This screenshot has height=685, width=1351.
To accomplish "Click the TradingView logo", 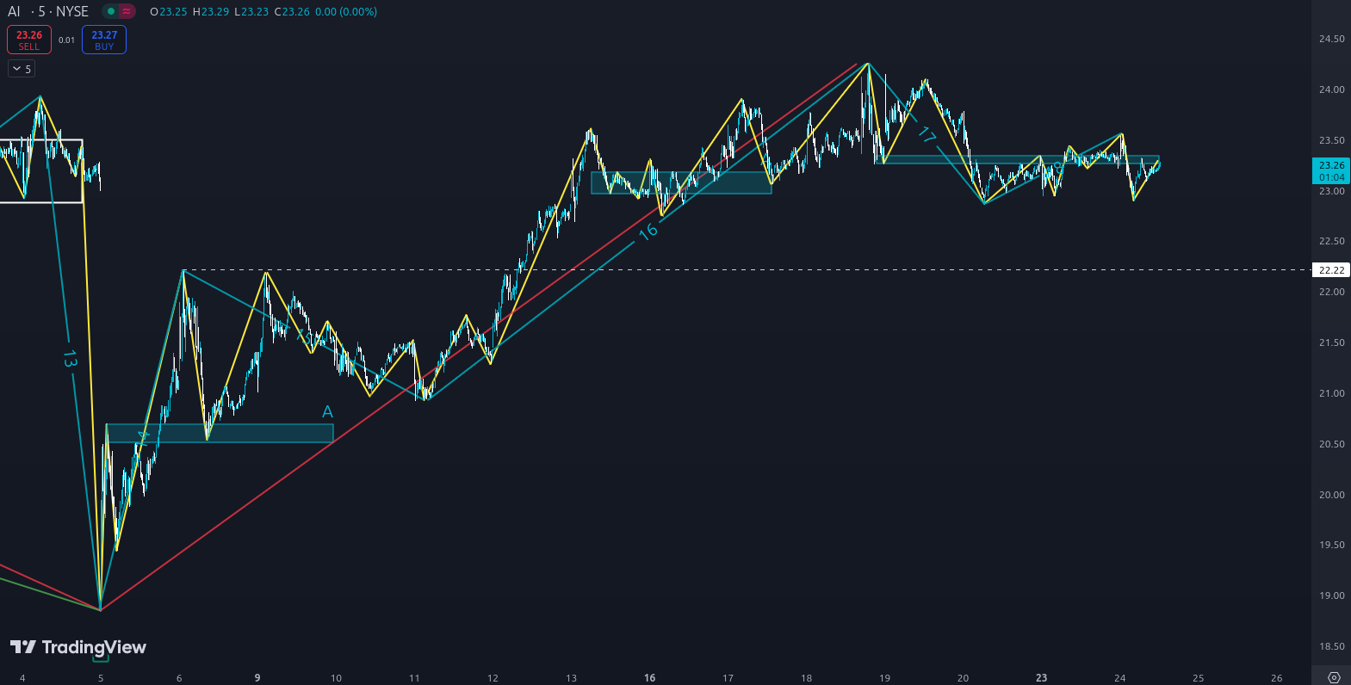I will (x=78, y=647).
